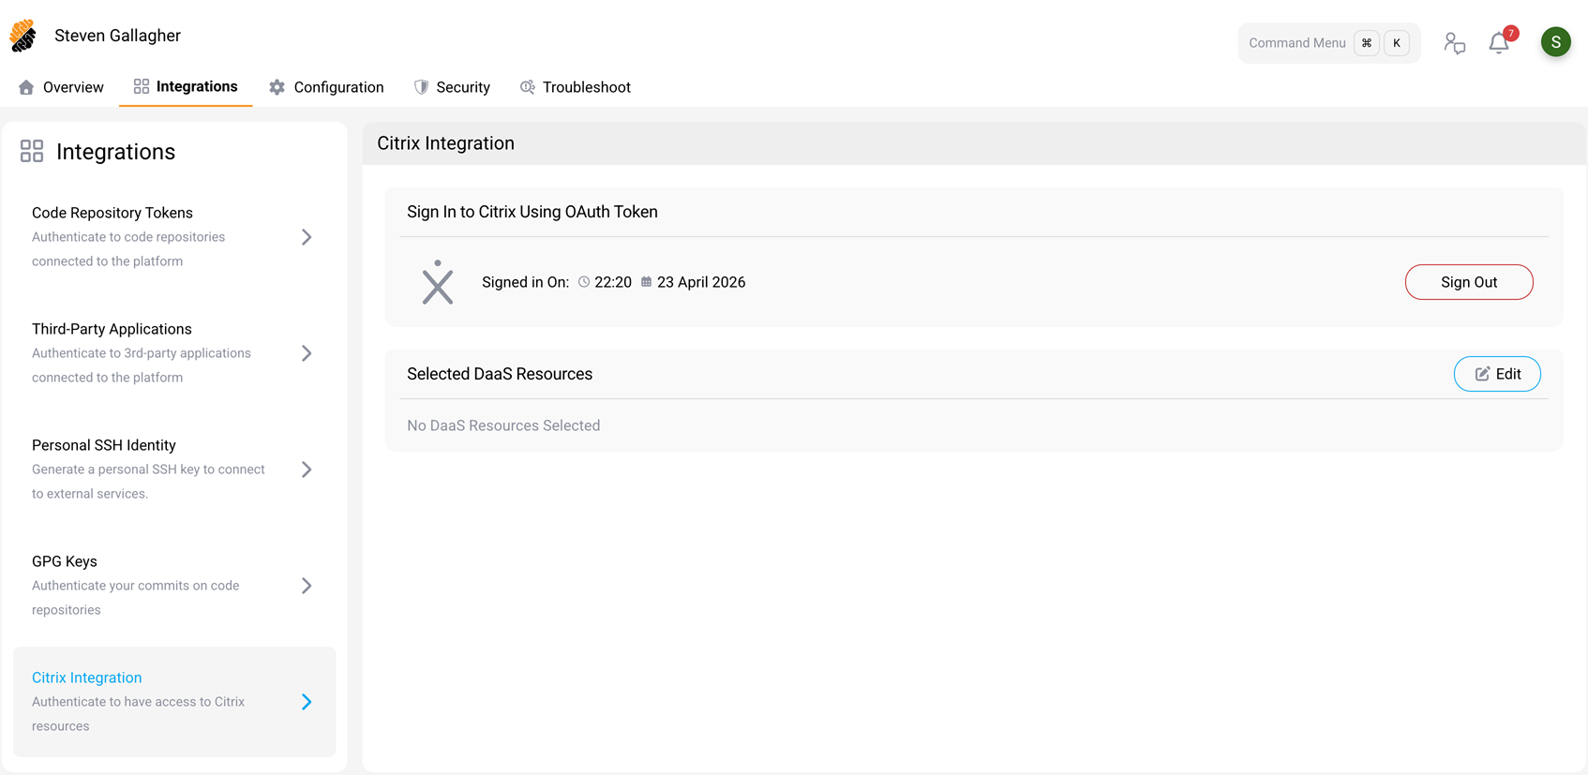Switch to the Security tab
Viewport: 1588px width, 775px height.
452,87
